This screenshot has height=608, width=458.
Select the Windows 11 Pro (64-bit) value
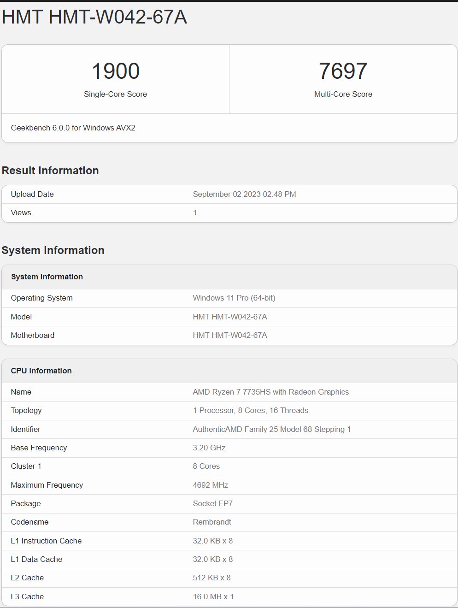pyautogui.click(x=234, y=298)
